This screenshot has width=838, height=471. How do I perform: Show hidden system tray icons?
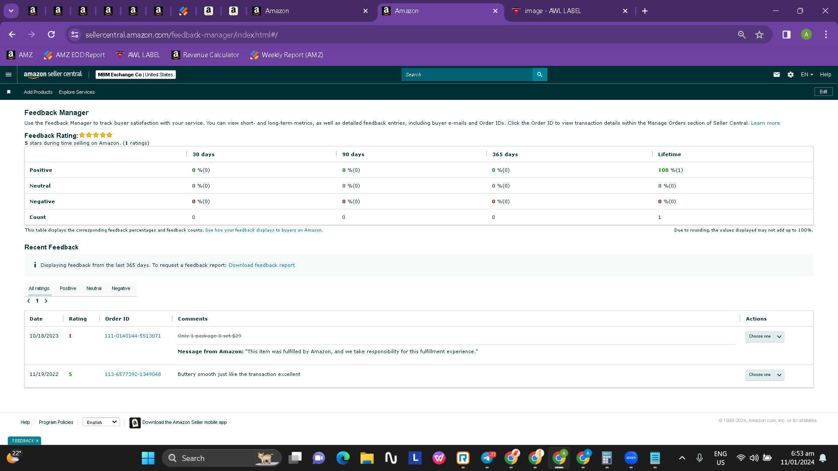pos(682,458)
